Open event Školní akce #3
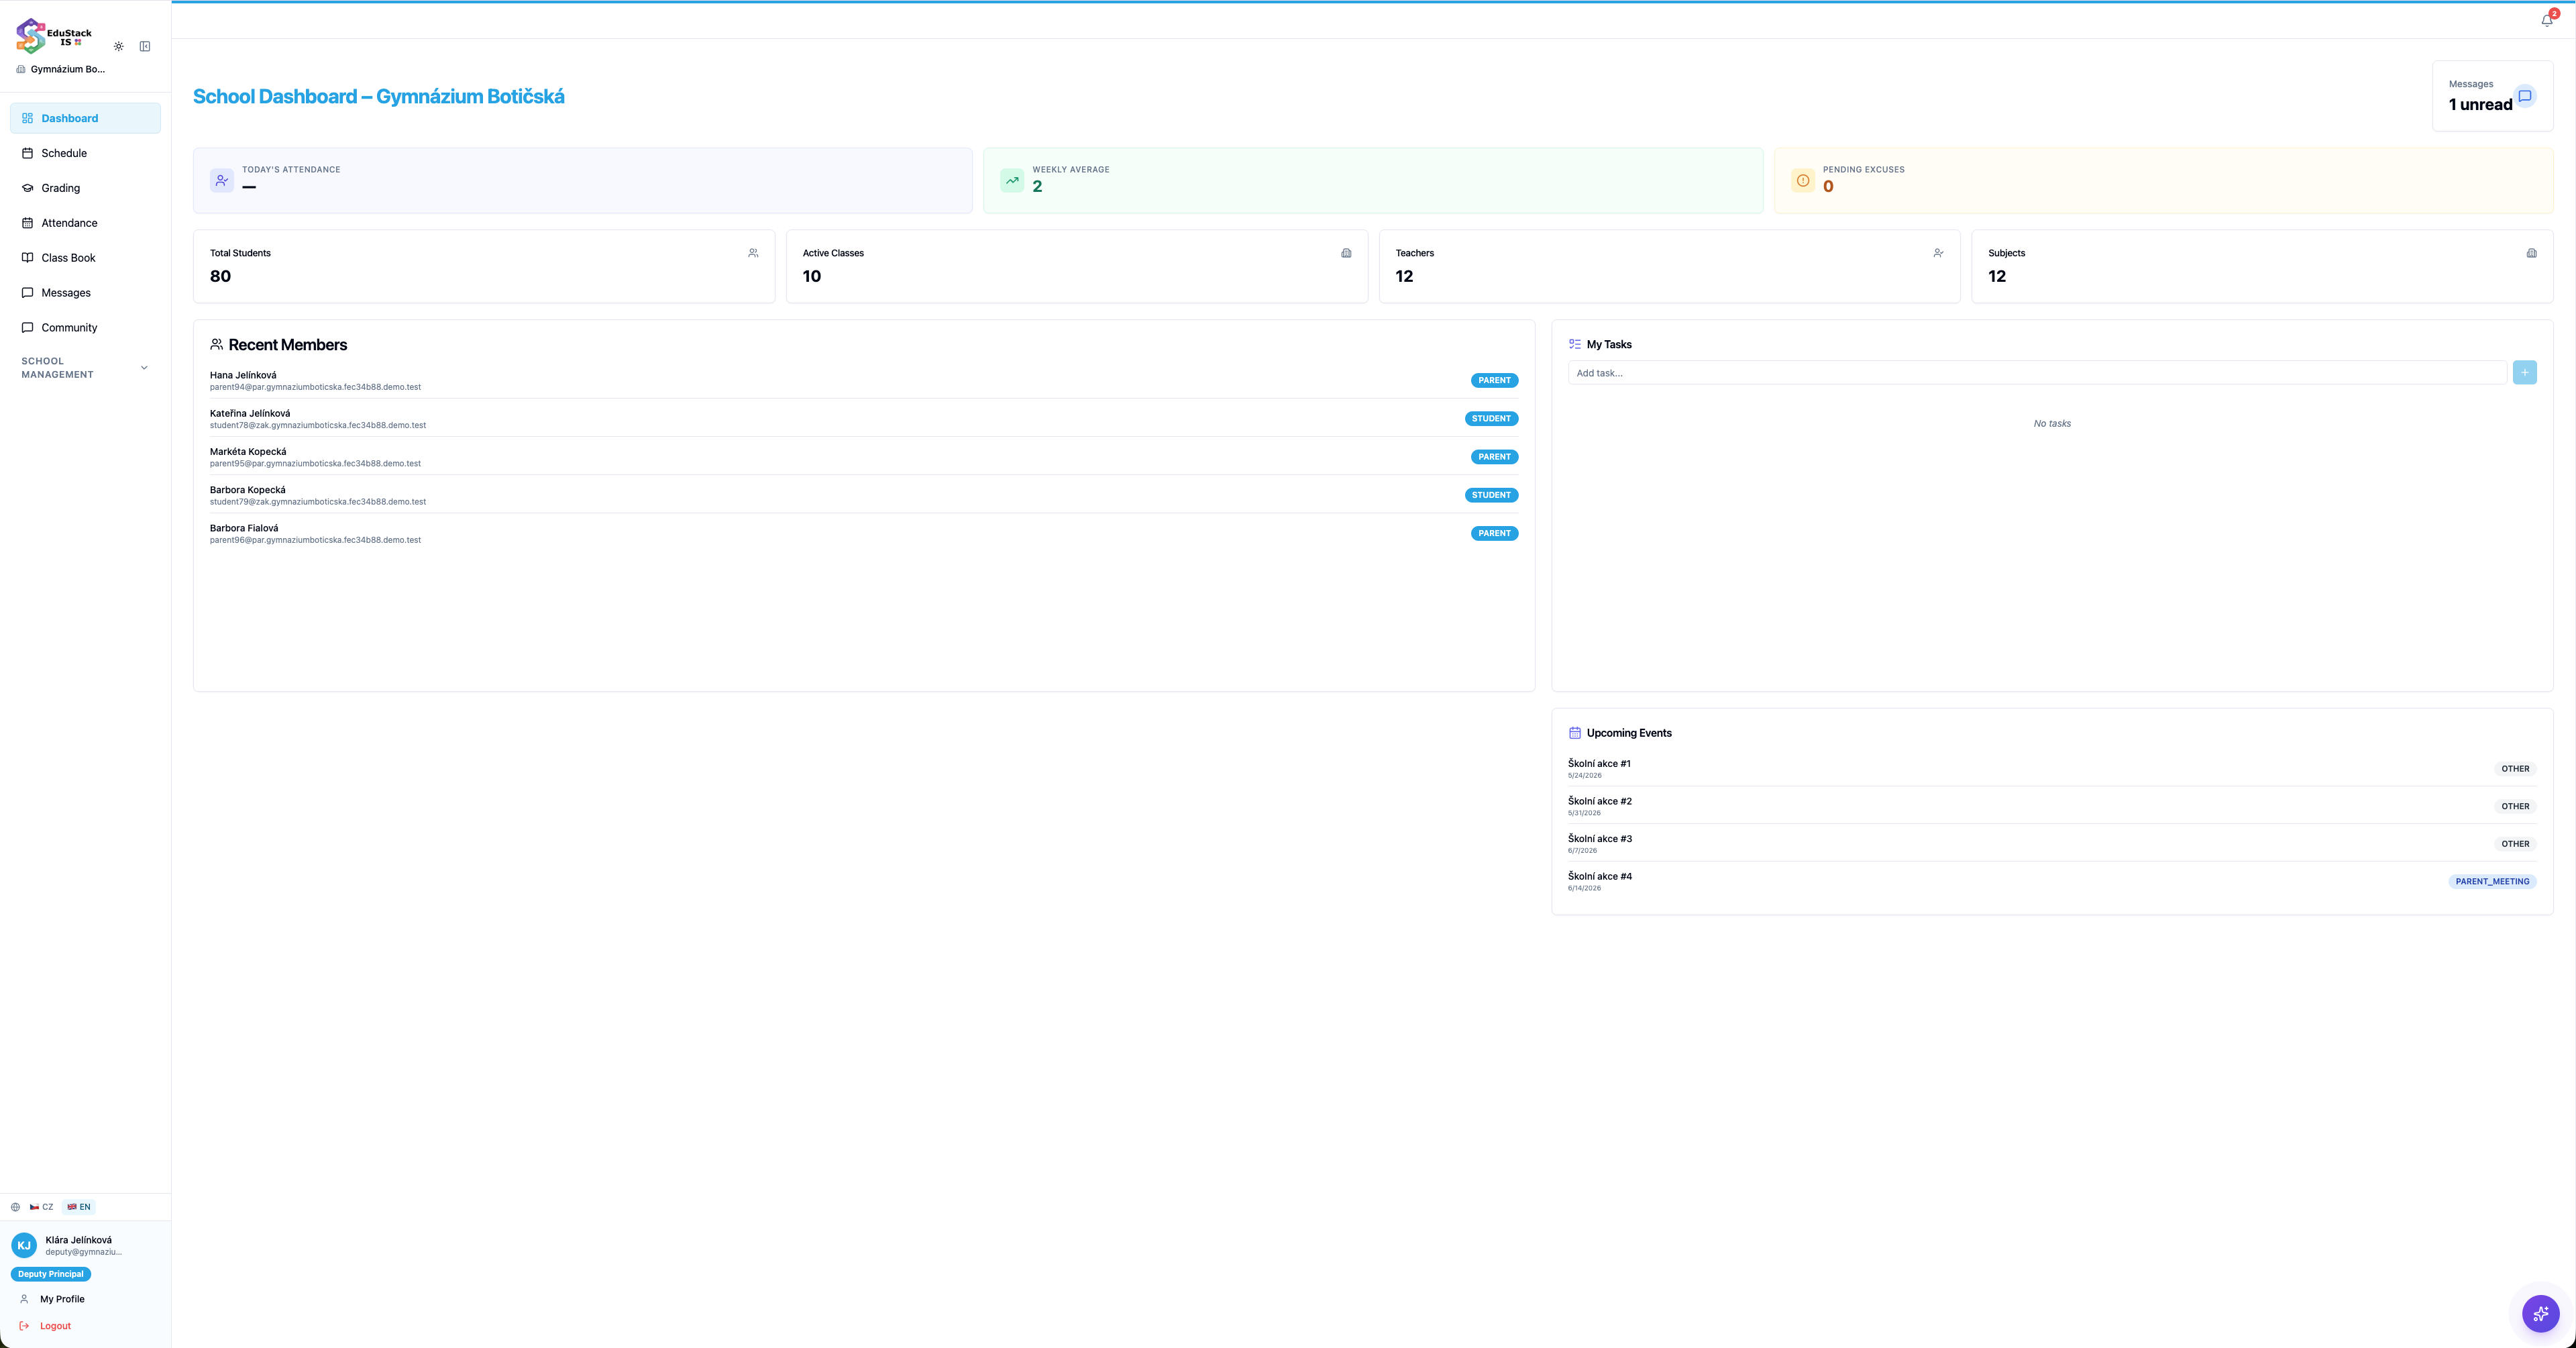Image resolution: width=2576 pixels, height=1348 pixels. click(x=2052, y=844)
